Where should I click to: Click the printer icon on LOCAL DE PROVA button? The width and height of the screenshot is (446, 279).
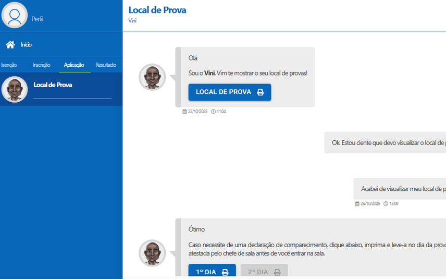pyautogui.click(x=261, y=92)
